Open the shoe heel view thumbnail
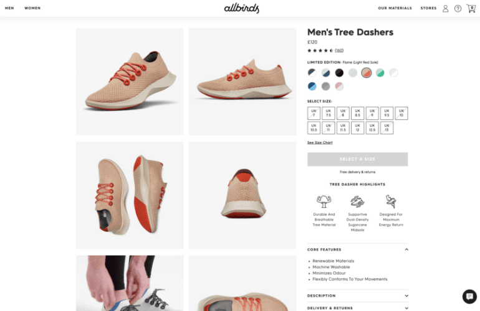480x311 pixels. tap(242, 195)
